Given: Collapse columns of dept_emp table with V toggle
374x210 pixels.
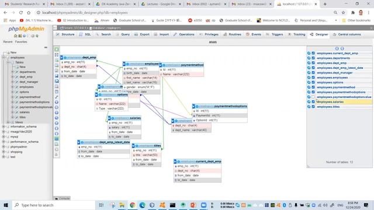Looking at the screenshot, I should pos(61,58).
